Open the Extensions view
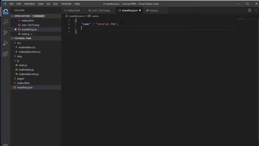The width and height of the screenshot is (259, 146). tap(5, 54)
